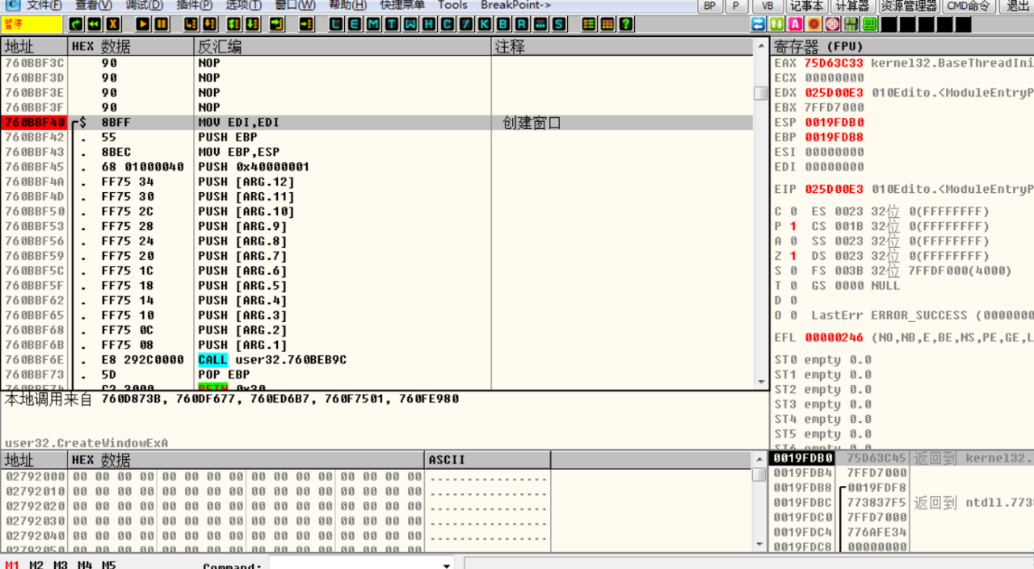Image resolution: width=1034 pixels, height=569 pixels.
Task: Pause execution with the pause icon
Action: [162, 24]
